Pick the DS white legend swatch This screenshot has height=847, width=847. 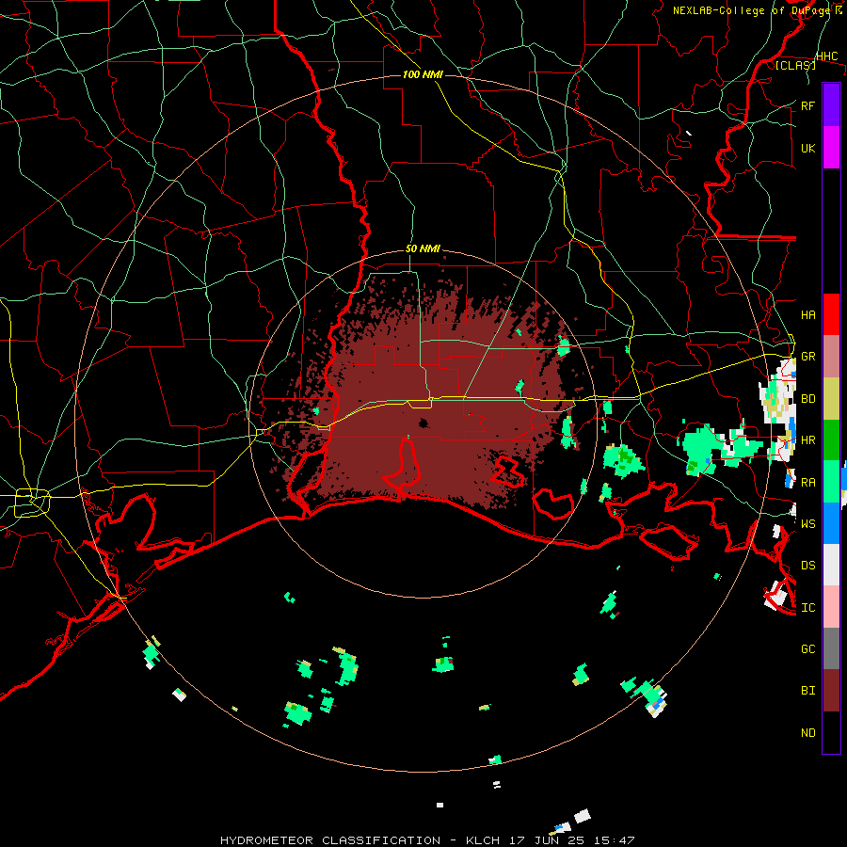point(831,565)
